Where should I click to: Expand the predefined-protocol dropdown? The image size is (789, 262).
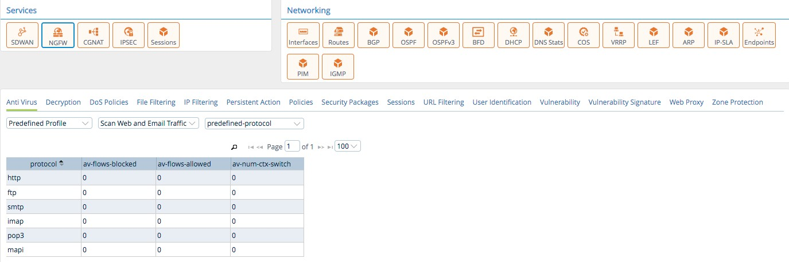[254, 124]
